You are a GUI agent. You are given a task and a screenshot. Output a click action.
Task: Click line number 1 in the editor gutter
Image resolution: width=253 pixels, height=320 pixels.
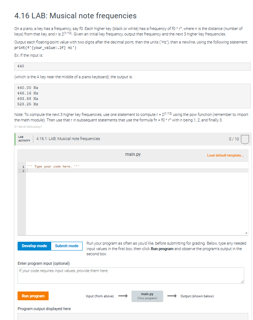[23, 166]
